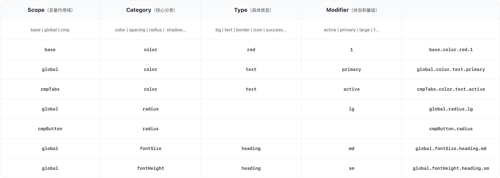
Task: Click the Scope column header
Action: (x=50, y=10)
